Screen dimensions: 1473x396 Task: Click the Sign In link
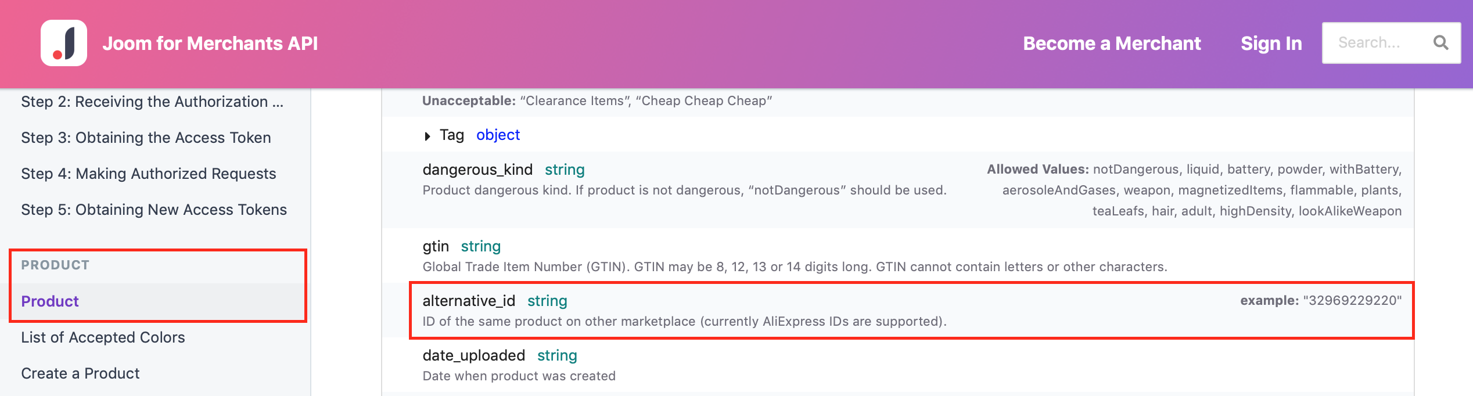pos(1271,43)
